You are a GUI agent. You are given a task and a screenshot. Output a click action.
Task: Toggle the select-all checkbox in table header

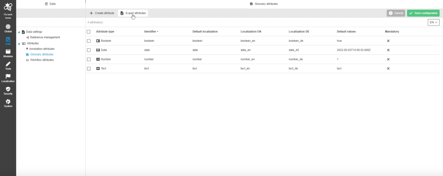coord(89,32)
